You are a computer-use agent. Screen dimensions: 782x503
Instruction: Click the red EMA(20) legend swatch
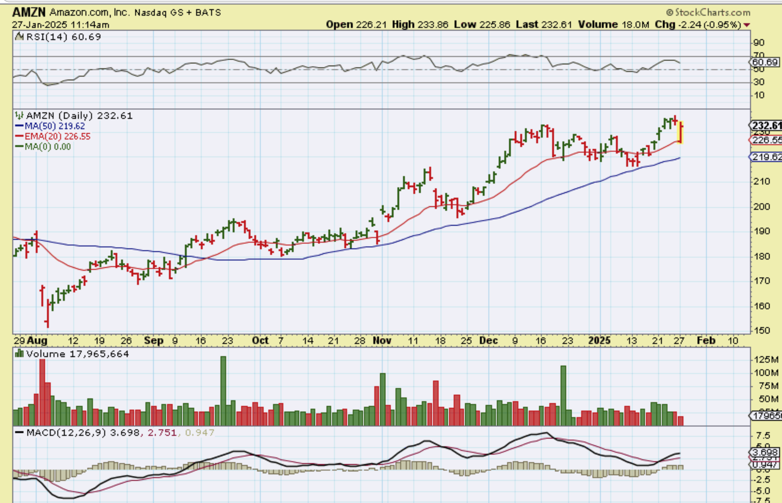pos(19,136)
